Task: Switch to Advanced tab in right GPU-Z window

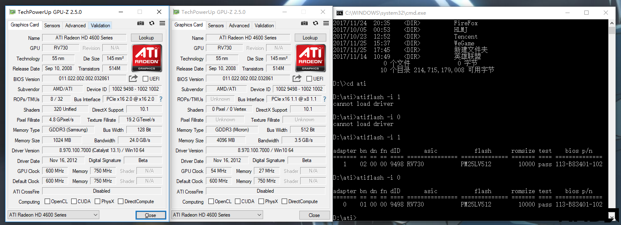Action: pyautogui.click(x=239, y=26)
